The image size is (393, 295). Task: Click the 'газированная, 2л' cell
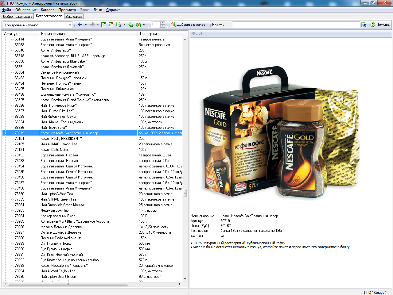tap(153, 39)
